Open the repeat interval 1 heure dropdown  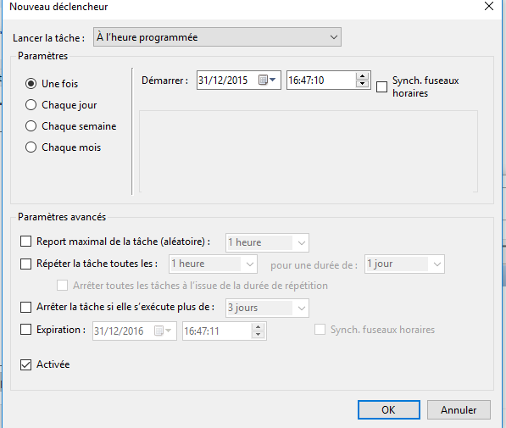(x=213, y=264)
